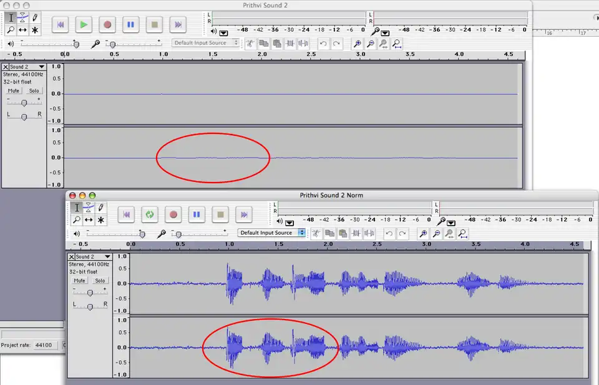Click the green Play button in the Prithvi Sound 2 window
This screenshot has height=385, width=599.
pos(84,24)
